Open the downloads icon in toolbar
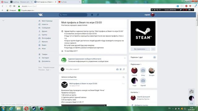198x111 pixels. pos(196,6)
